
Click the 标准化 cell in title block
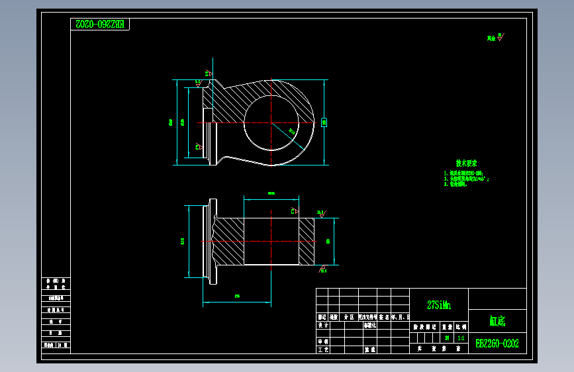(369, 325)
